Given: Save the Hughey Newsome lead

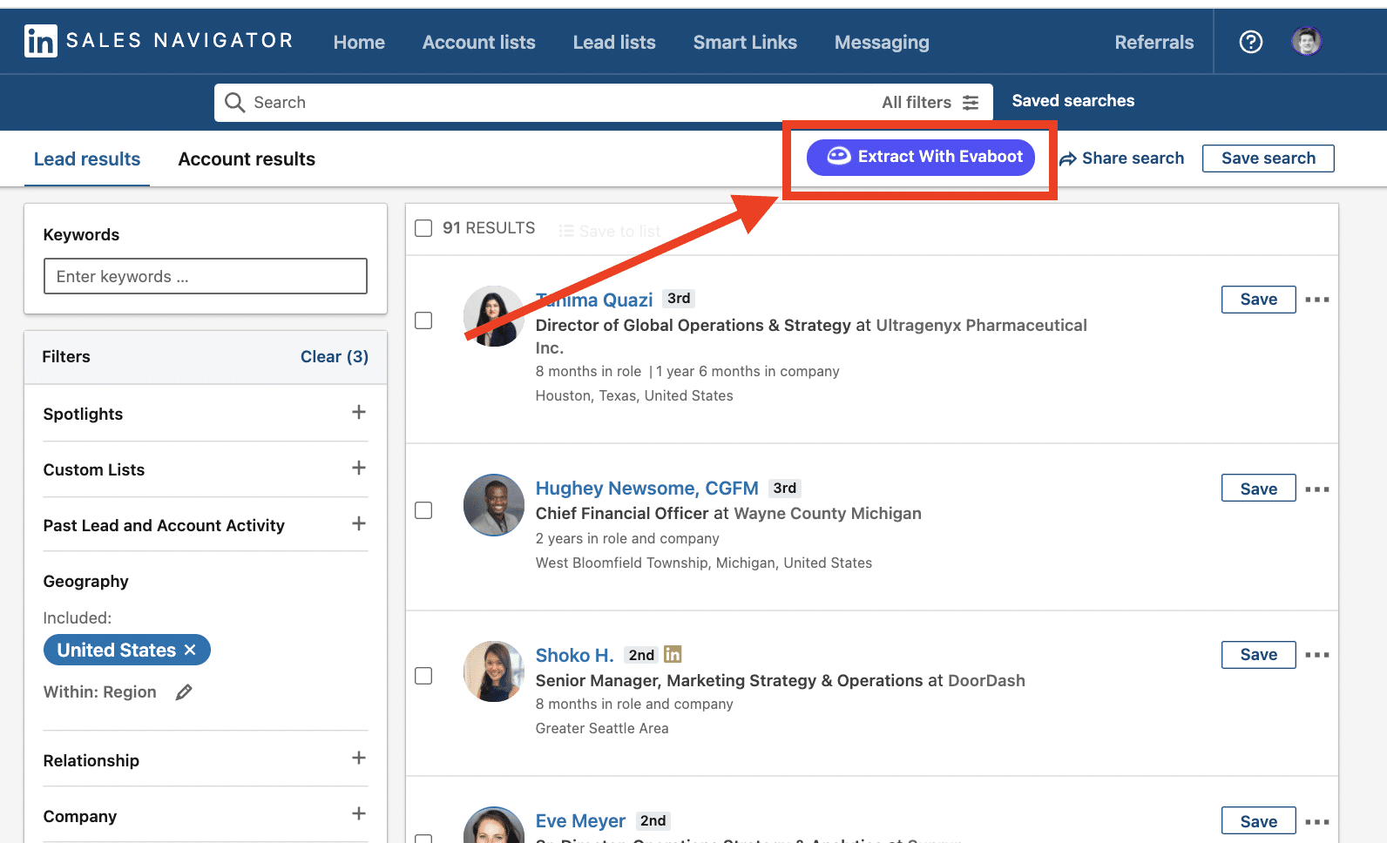Looking at the screenshot, I should pos(1259,489).
